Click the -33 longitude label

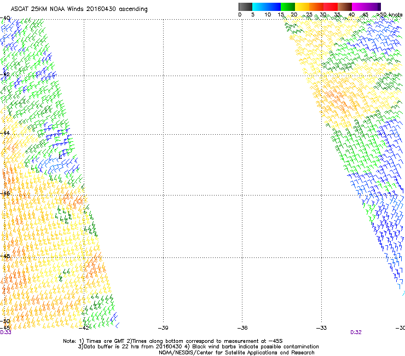[x=322, y=328]
